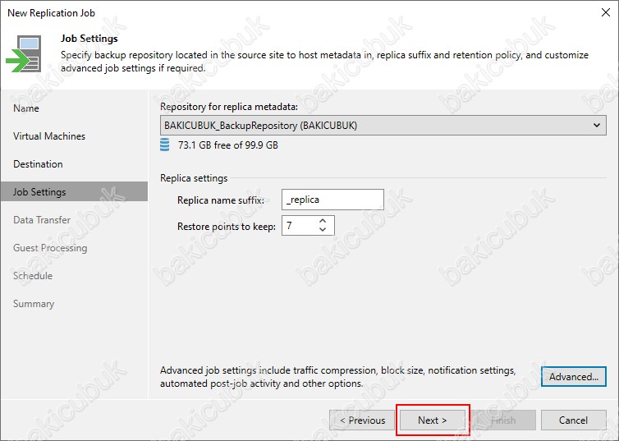Click the 'Job Settings' header title
The image size is (619, 441).
click(x=89, y=39)
